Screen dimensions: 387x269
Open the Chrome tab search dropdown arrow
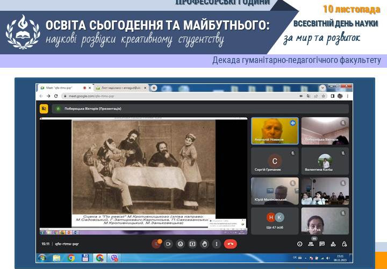(322, 88)
